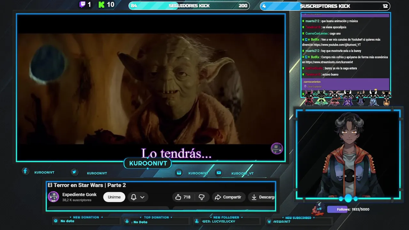Click the KUROONIVT label beside Facebook icon

coord(44,172)
